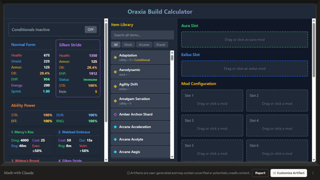320x180 pixels.
Task: Click the Search all items field
Action: tap(142, 35)
